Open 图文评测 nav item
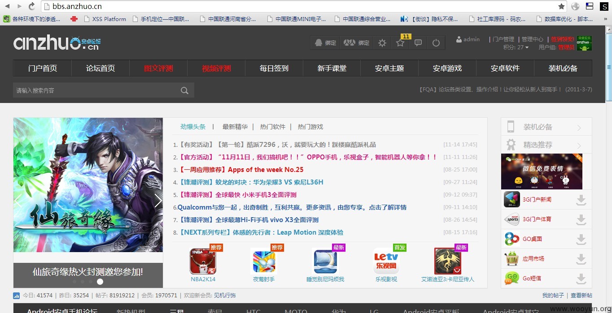This screenshot has width=612, height=313. tap(158, 69)
